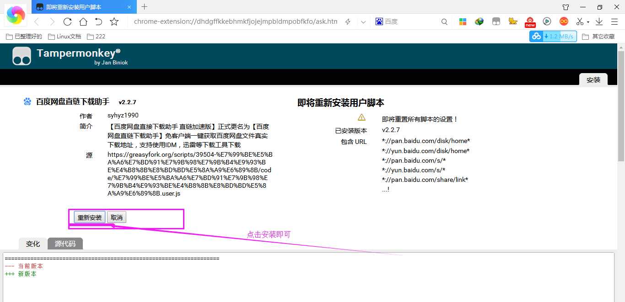Click the scissors screenshot tool icon

(580, 21)
